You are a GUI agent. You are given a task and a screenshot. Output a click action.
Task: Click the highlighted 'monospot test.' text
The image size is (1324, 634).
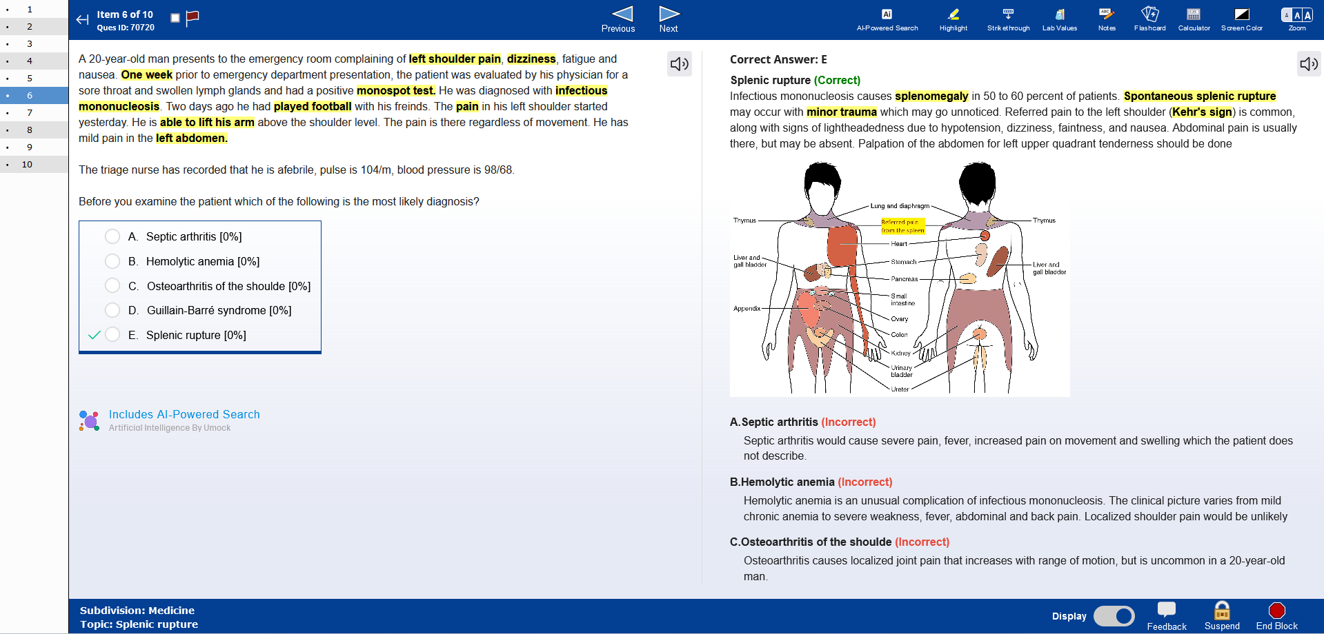(x=396, y=90)
